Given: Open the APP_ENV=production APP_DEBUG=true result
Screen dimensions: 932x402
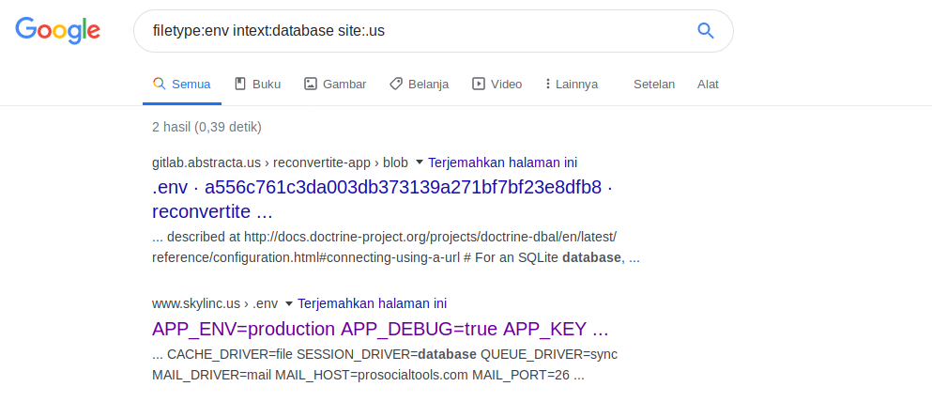Looking at the screenshot, I should coord(380,329).
